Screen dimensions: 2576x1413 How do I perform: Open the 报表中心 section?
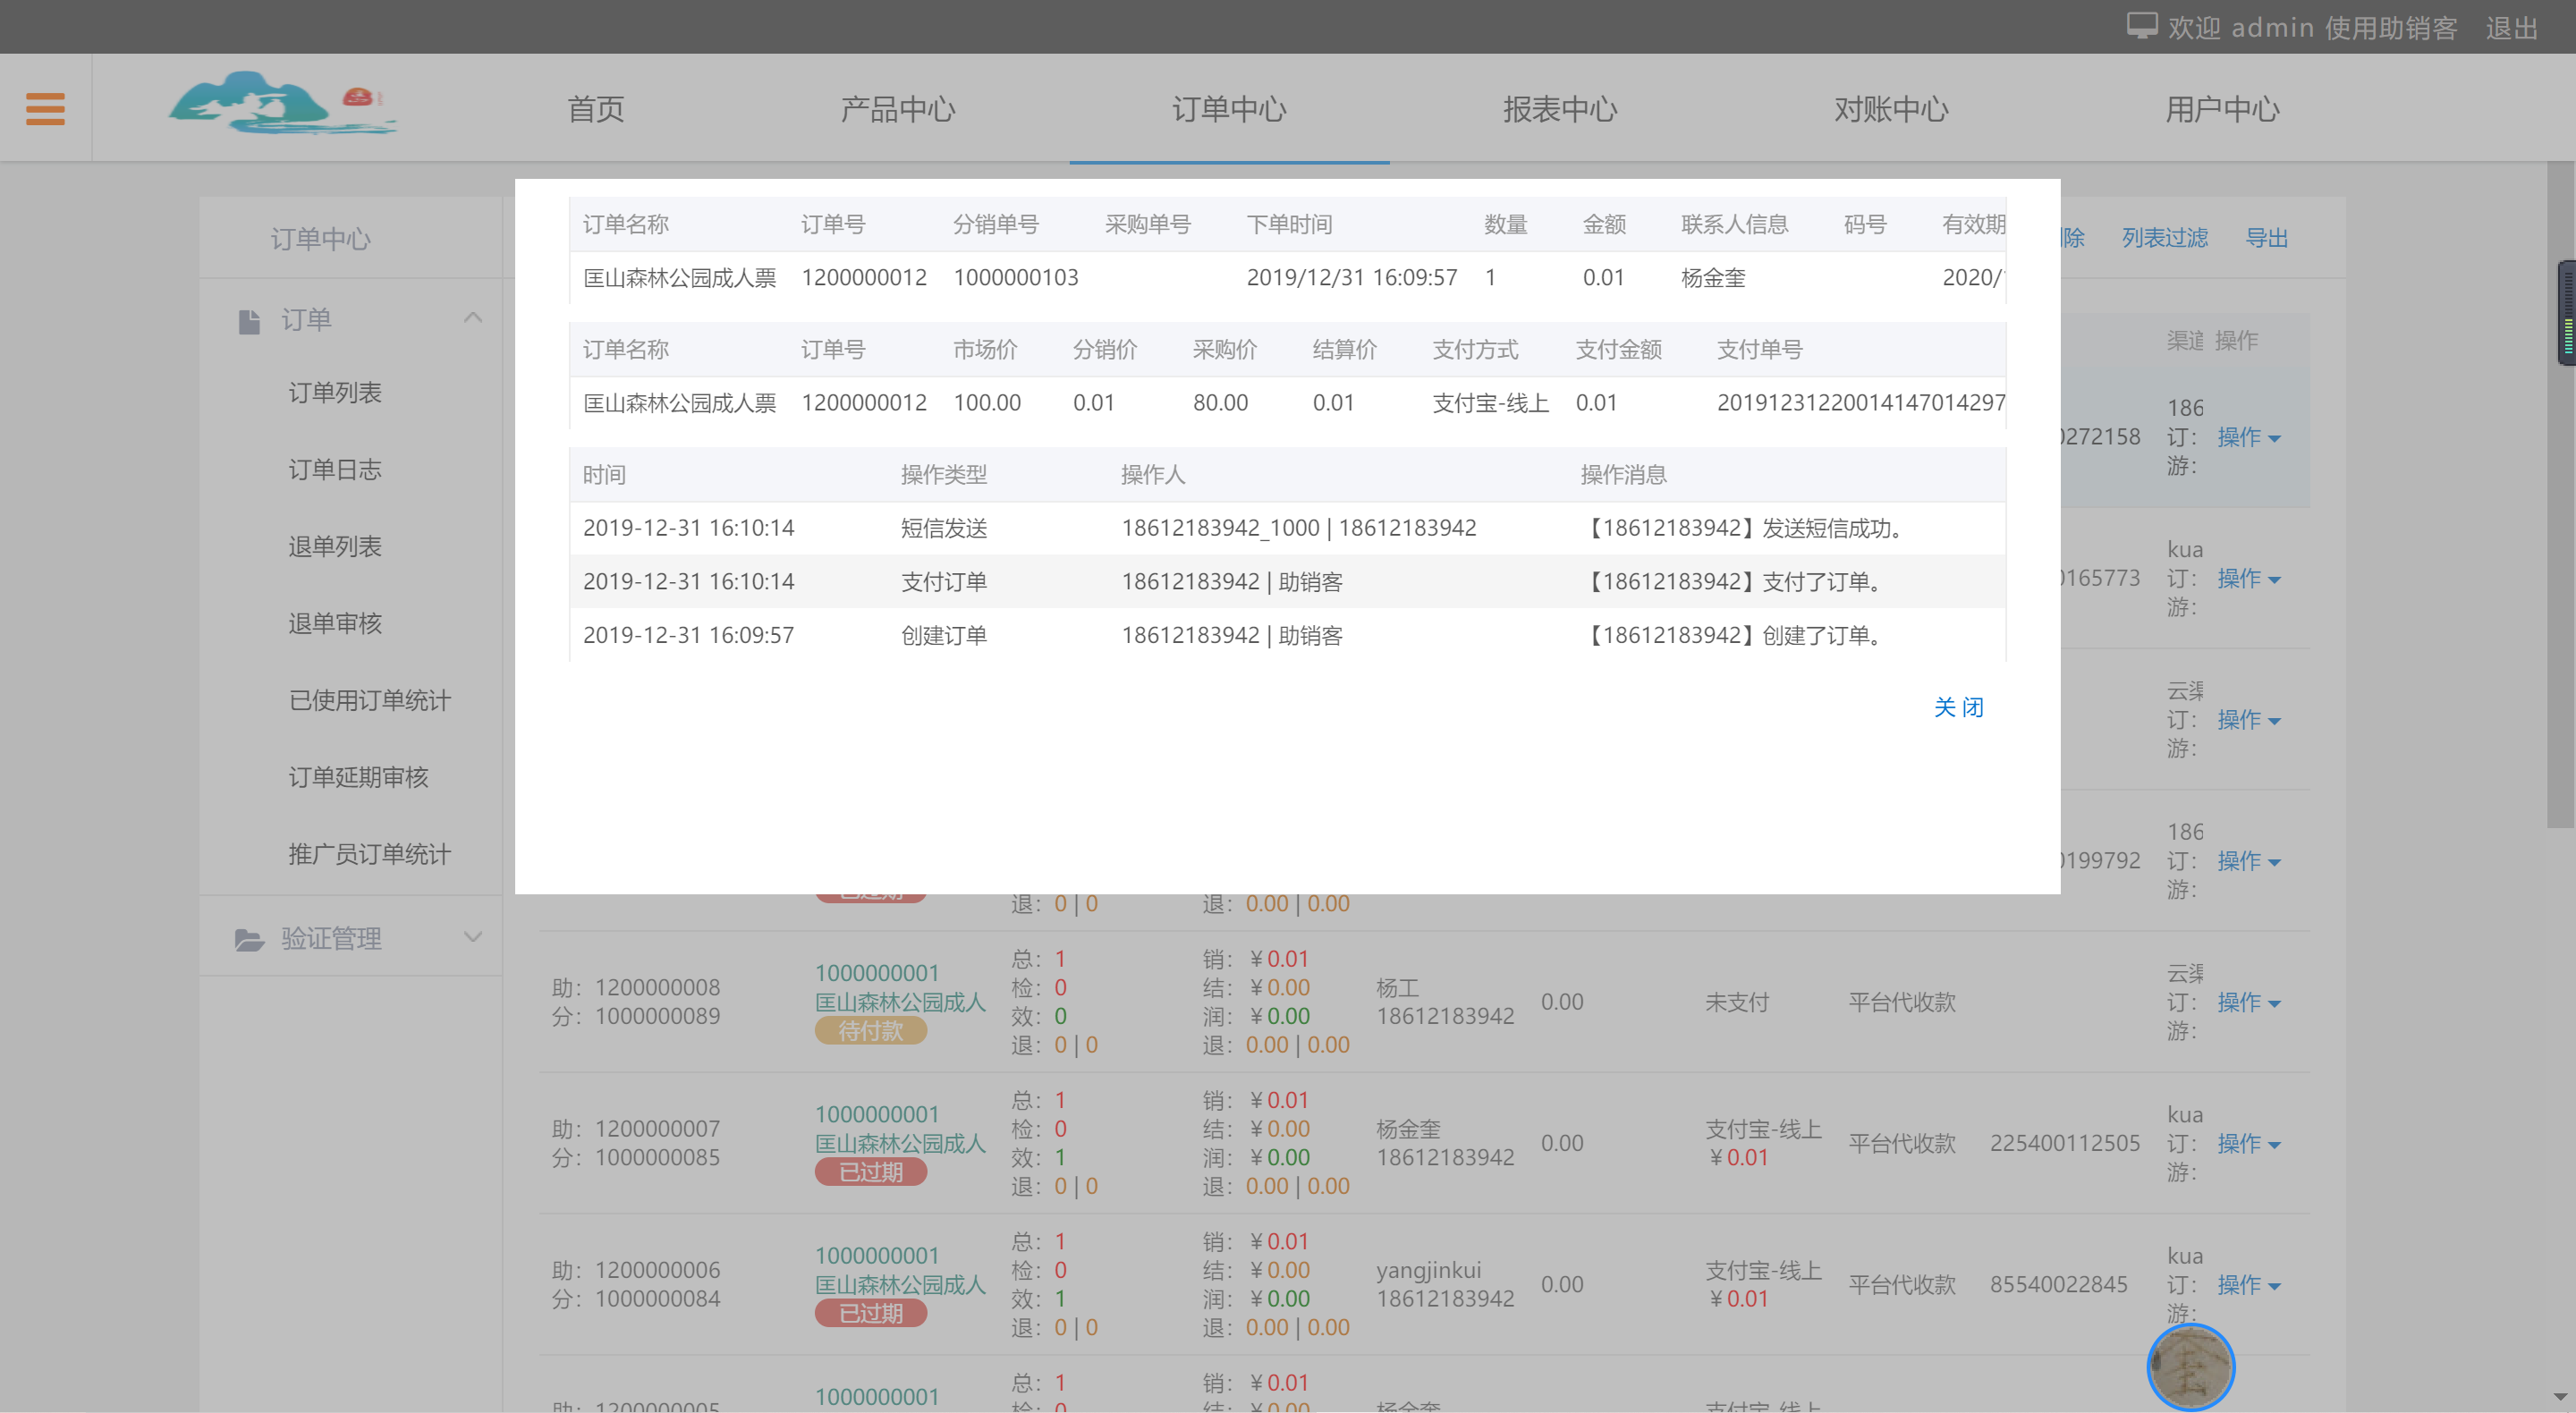1560,109
